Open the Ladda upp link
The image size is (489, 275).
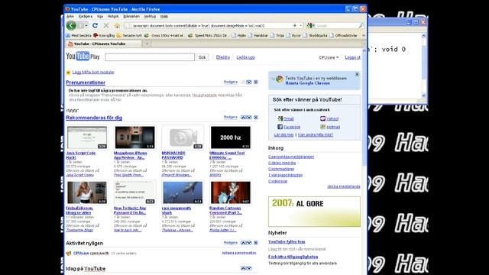(x=245, y=57)
